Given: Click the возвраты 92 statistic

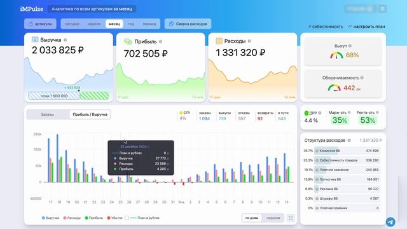Looking at the screenshot, I should click(x=265, y=116).
